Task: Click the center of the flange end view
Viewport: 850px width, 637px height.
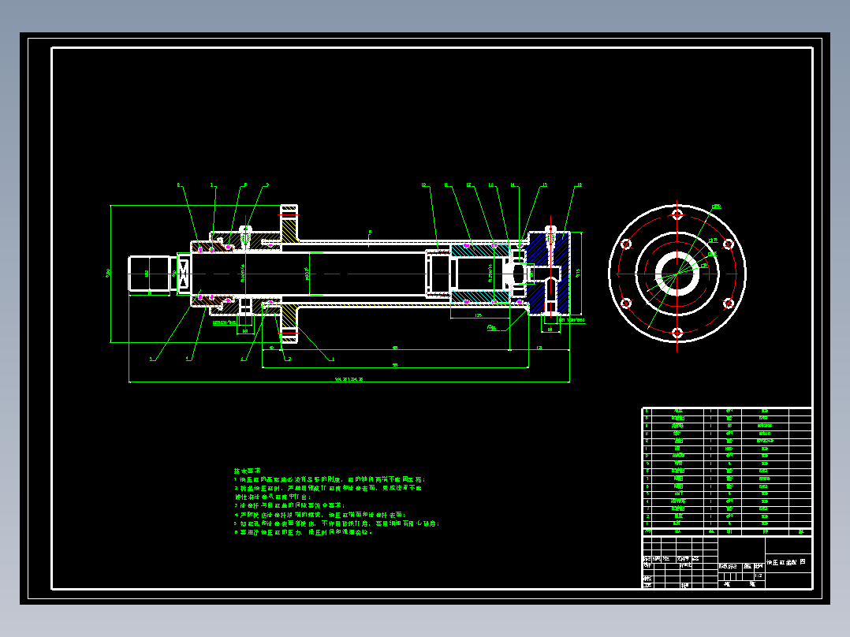Action: [677, 274]
